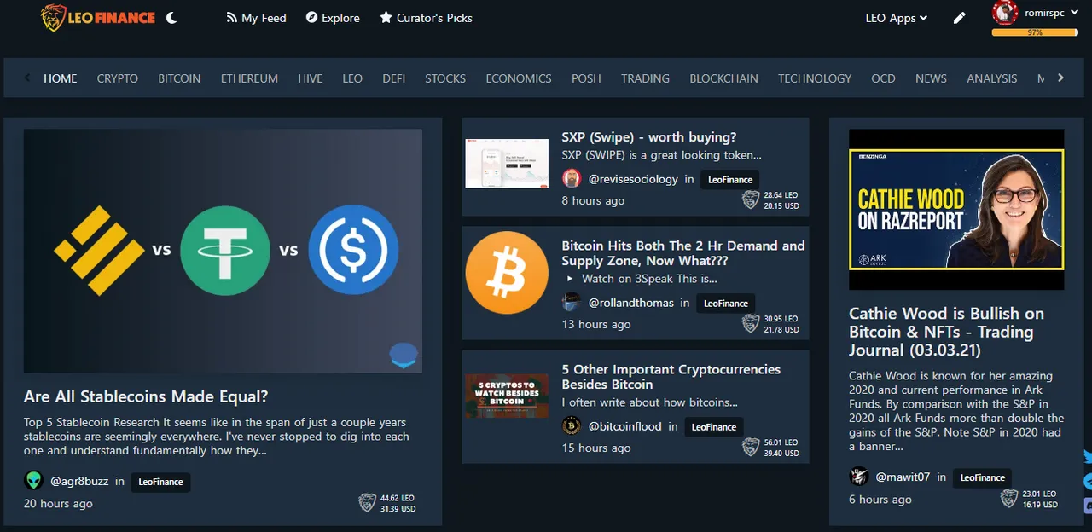
Task: Select the TRADING tab
Action: tap(645, 78)
